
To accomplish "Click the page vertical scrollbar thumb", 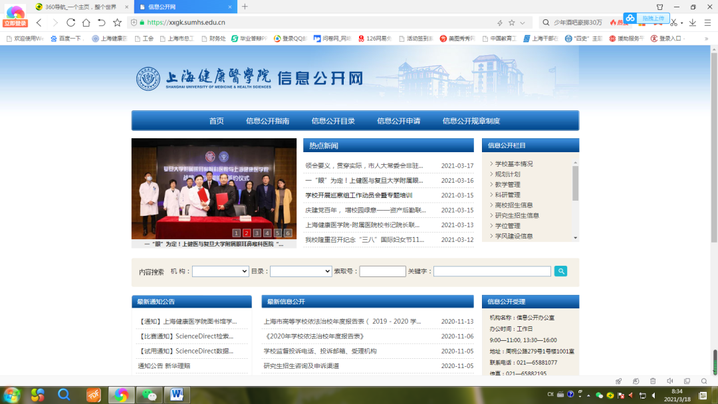I will pyautogui.click(x=714, y=146).
